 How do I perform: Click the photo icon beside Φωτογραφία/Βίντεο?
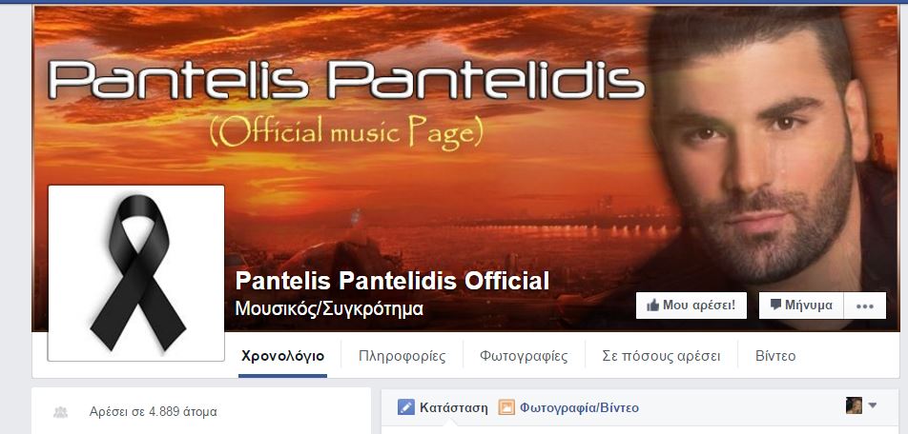(506, 407)
